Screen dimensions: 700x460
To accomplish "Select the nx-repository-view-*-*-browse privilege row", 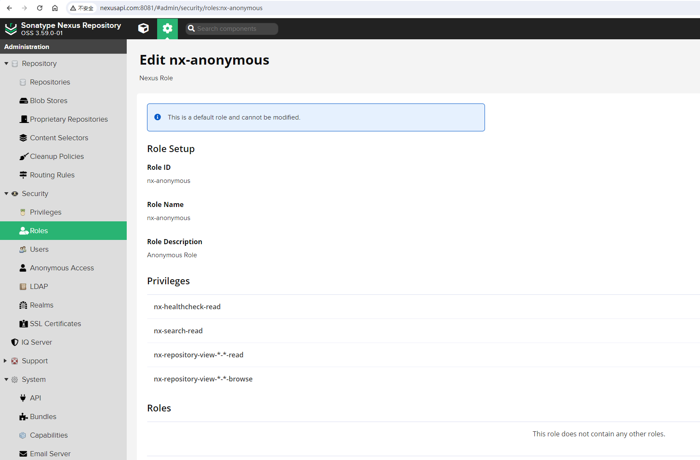I will (423, 379).
